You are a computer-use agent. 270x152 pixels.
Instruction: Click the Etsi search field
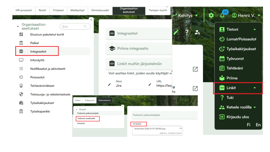click(x=75, y=27)
